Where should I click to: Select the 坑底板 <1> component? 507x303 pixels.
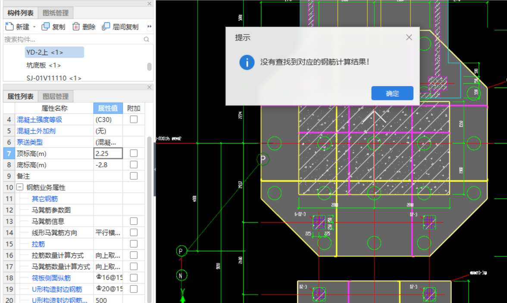pos(44,66)
